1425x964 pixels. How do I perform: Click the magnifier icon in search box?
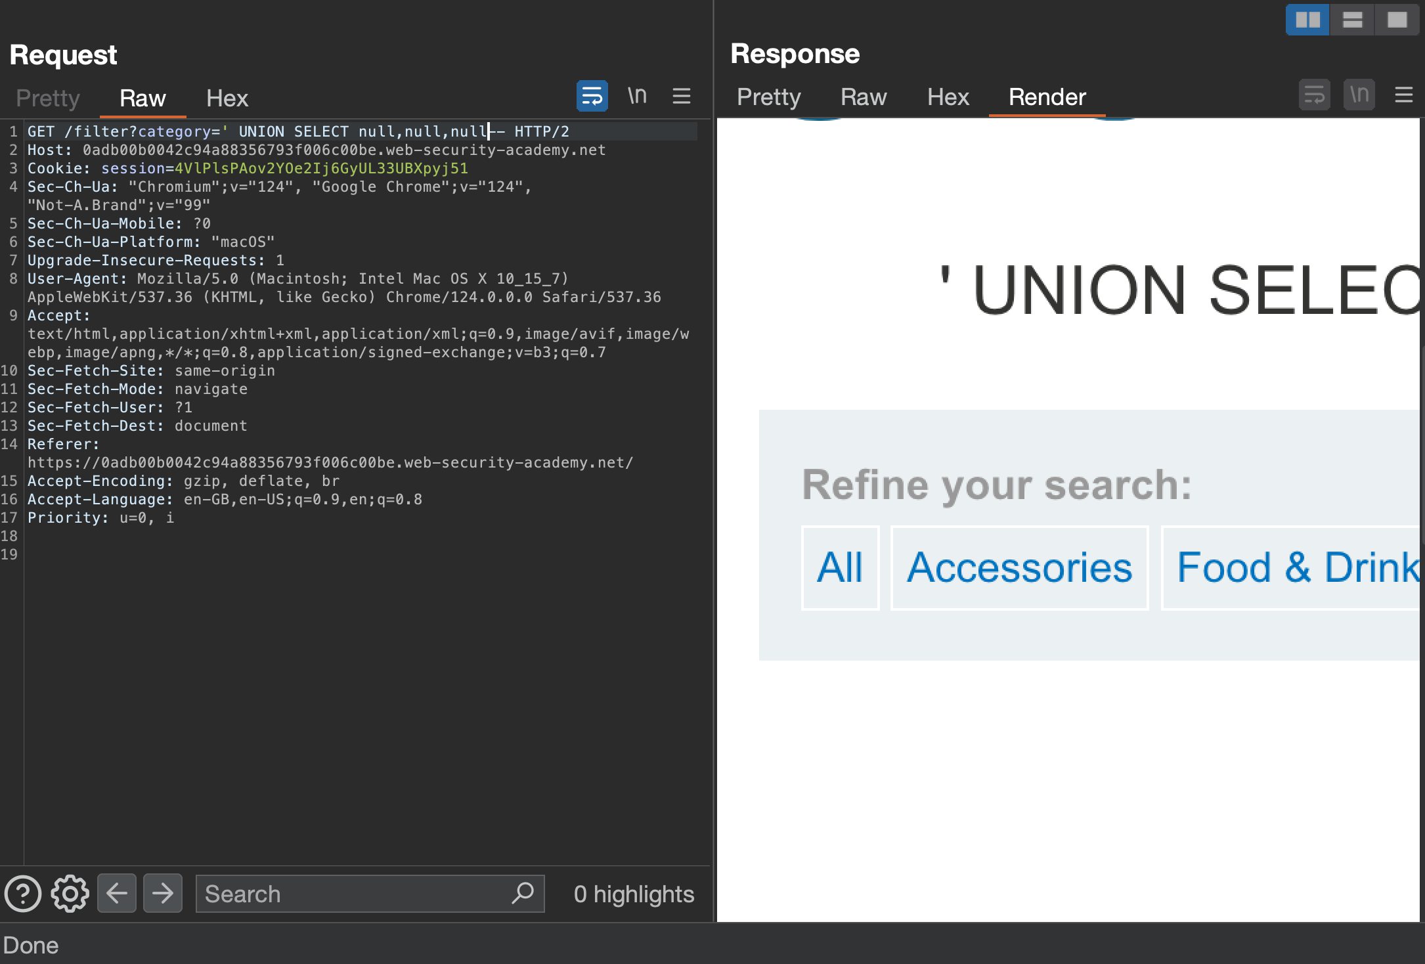click(x=523, y=893)
